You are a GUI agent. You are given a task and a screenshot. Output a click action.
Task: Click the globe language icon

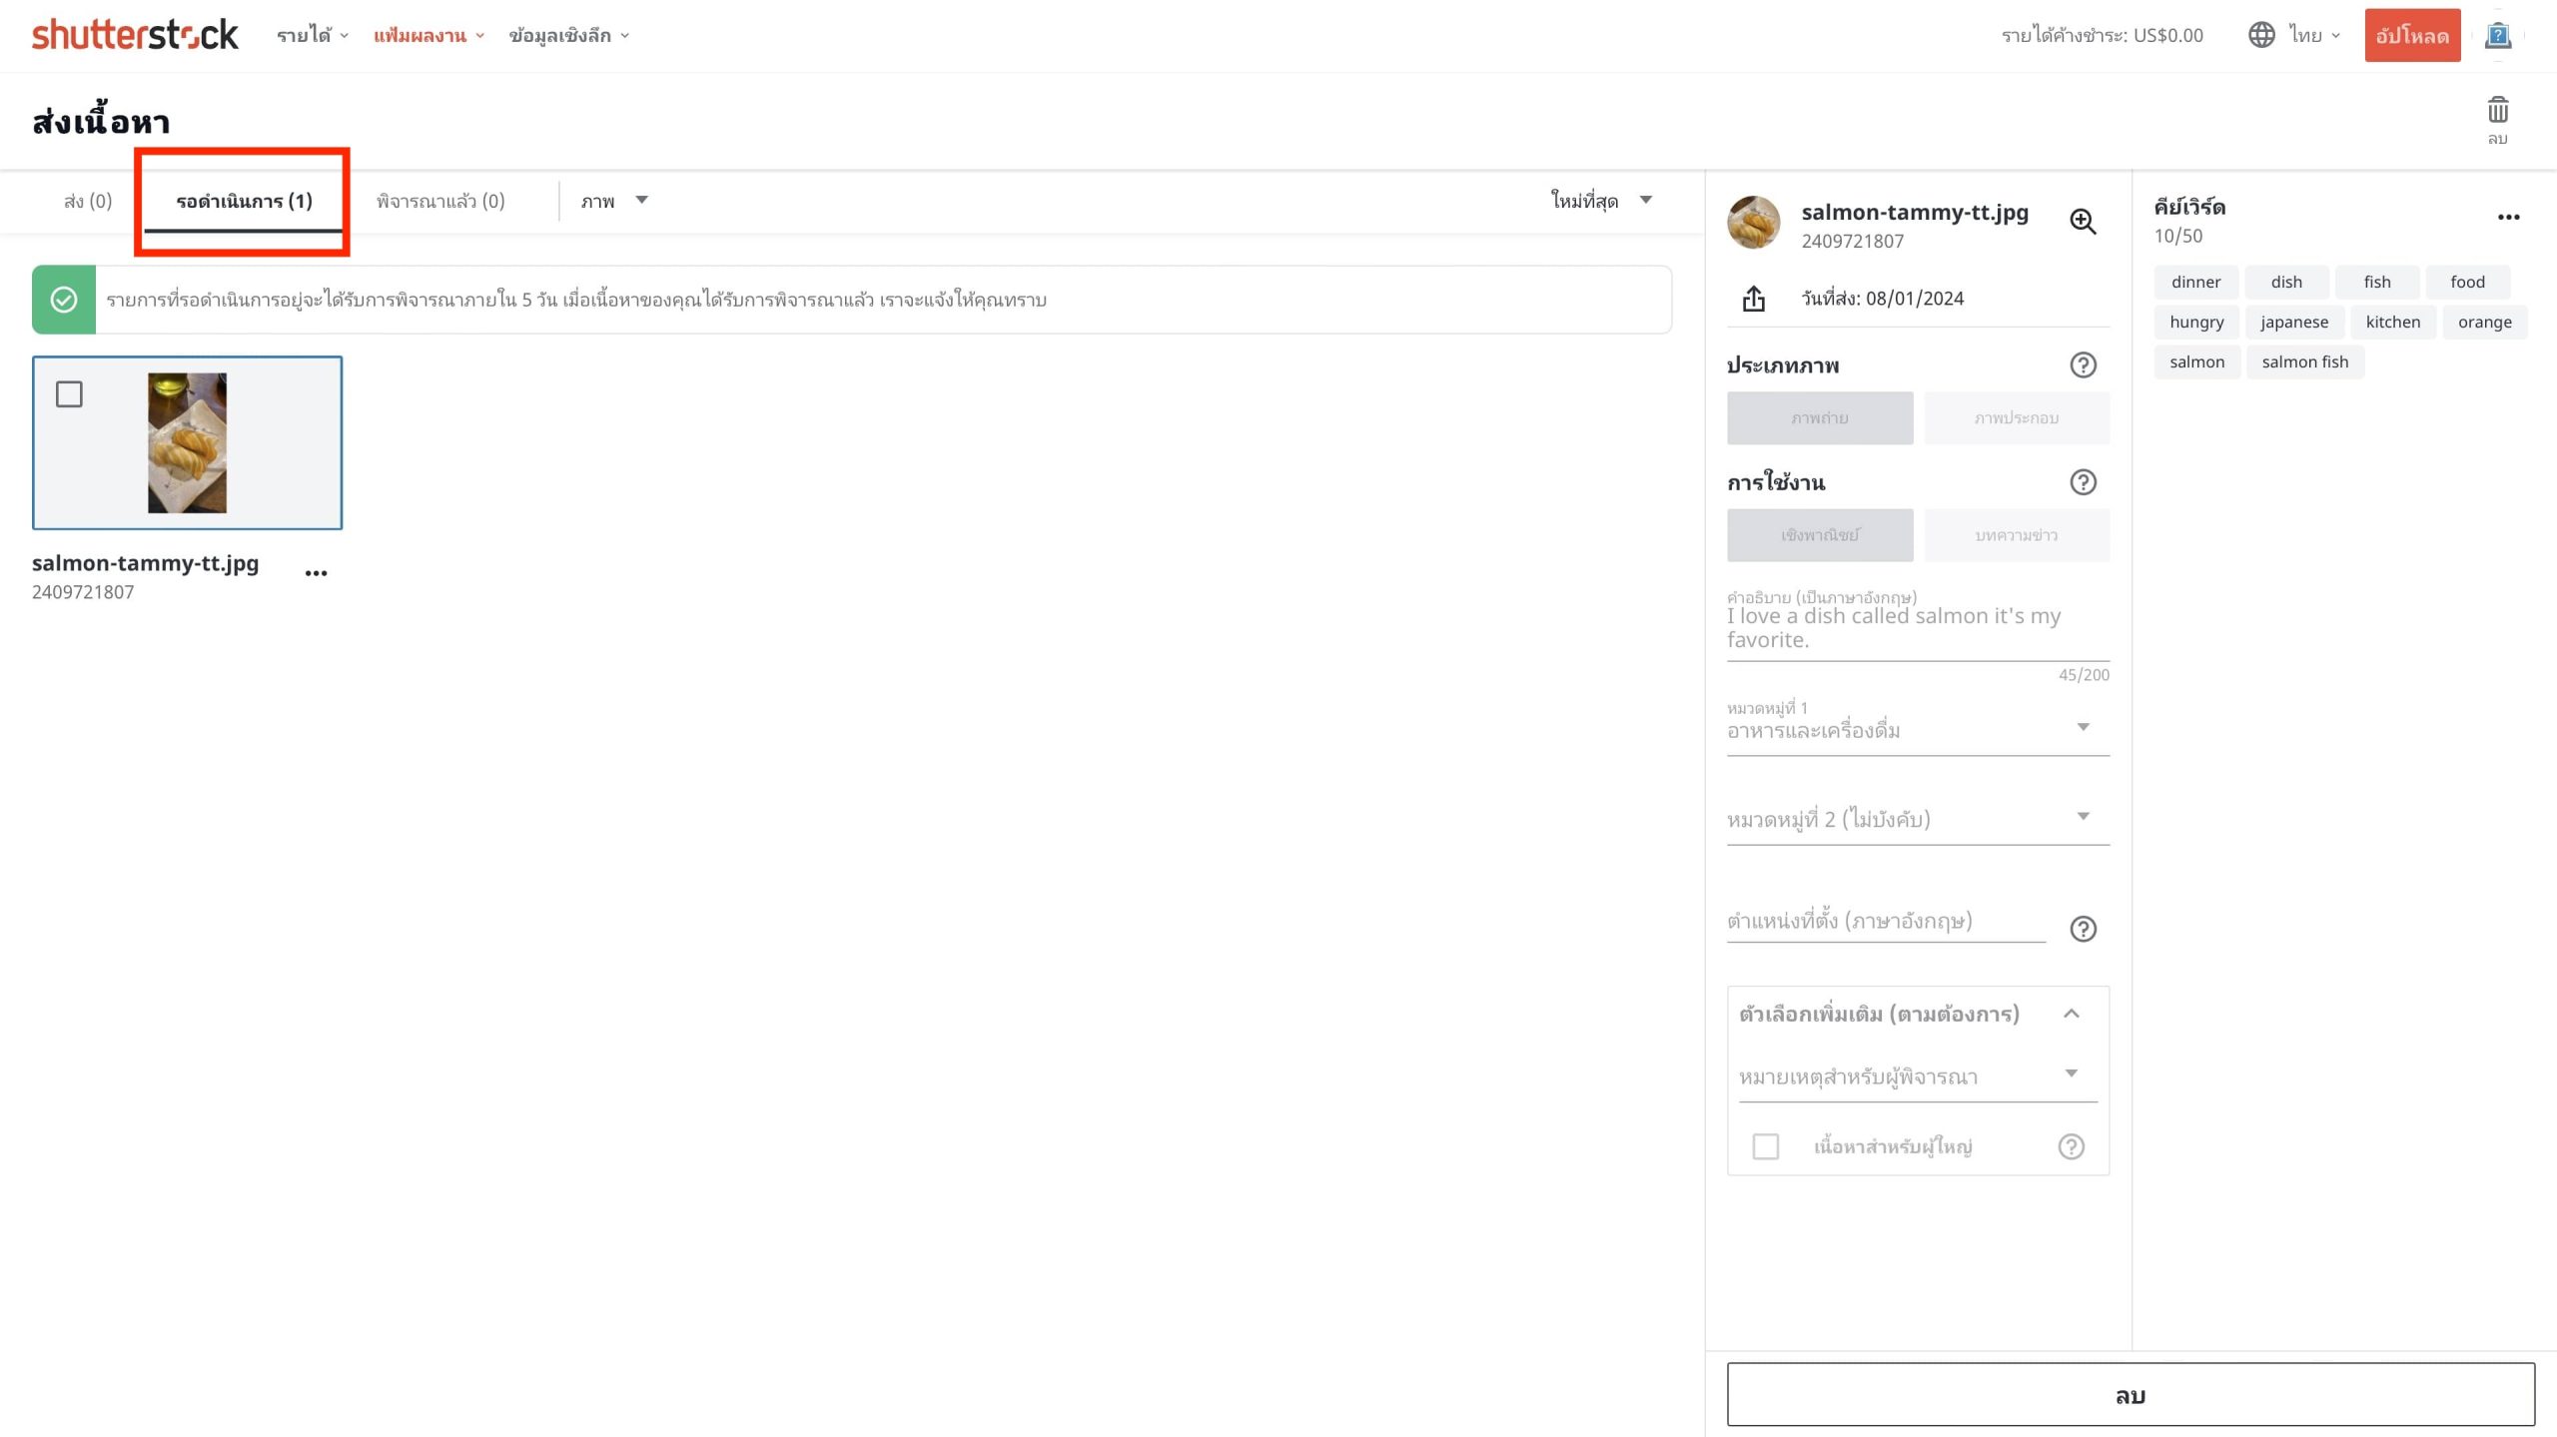pos(2261,35)
